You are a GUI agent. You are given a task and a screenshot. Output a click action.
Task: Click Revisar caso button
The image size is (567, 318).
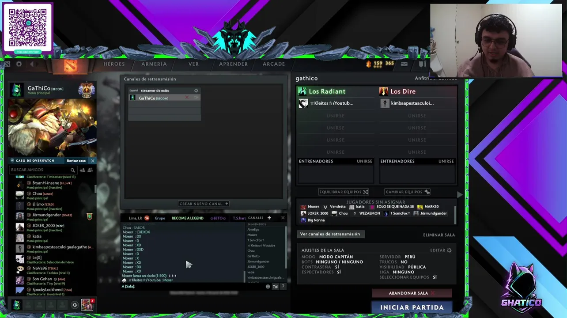click(76, 161)
